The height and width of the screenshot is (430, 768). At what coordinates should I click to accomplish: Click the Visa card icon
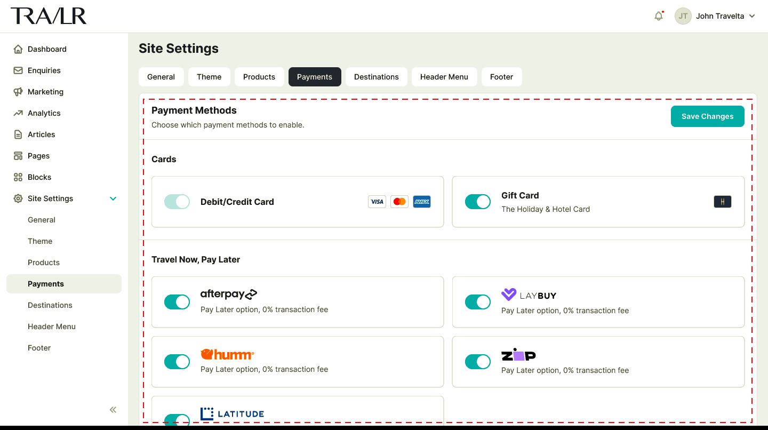click(377, 202)
